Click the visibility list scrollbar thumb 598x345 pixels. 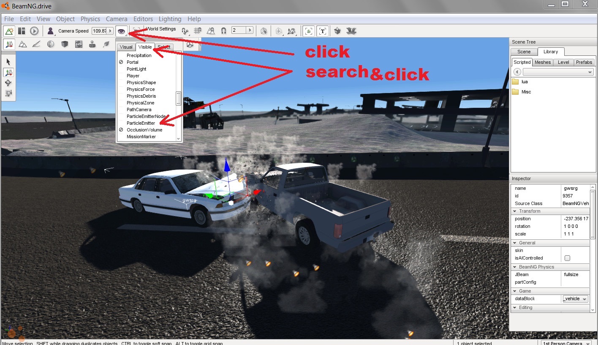pos(179,98)
